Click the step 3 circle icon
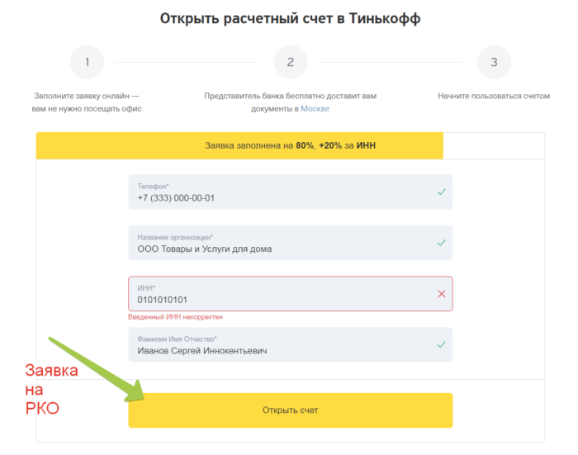578x455 pixels. pyautogui.click(x=494, y=62)
